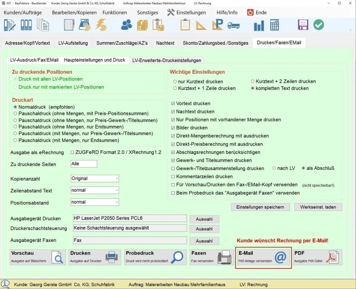Open the calculator toolbar icon

click(x=274, y=25)
